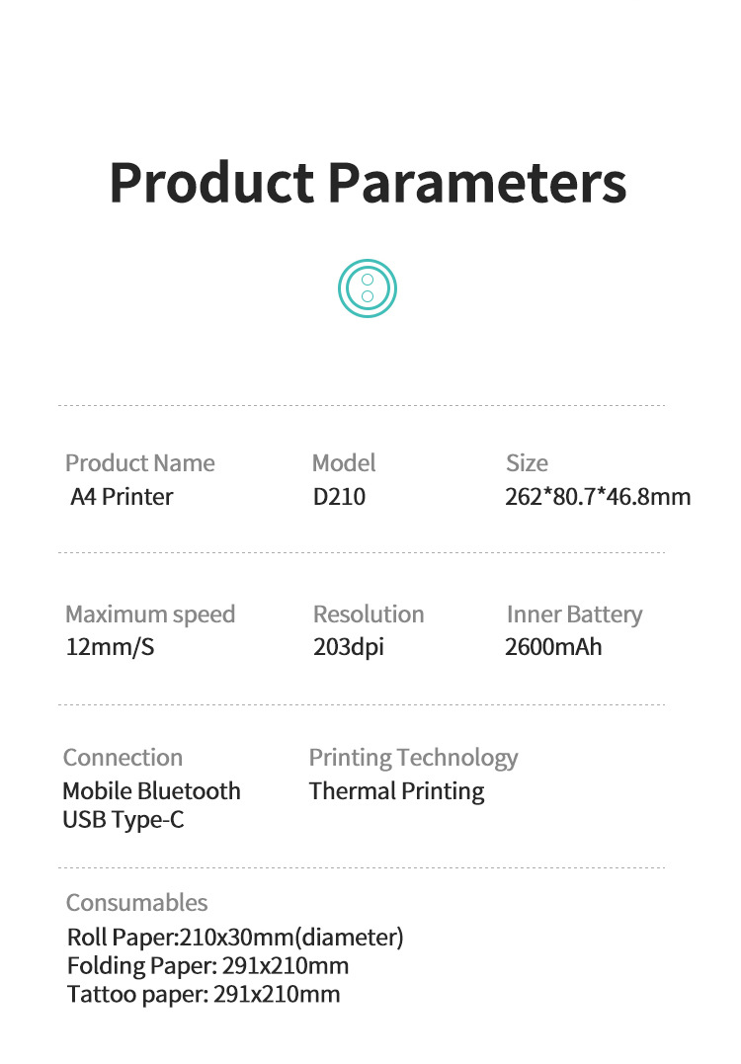Click the Roll Paper consumables line
The width and height of the screenshot is (741, 1064).
point(235,937)
